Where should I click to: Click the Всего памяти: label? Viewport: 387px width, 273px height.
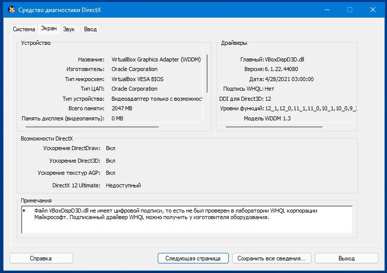(86, 108)
